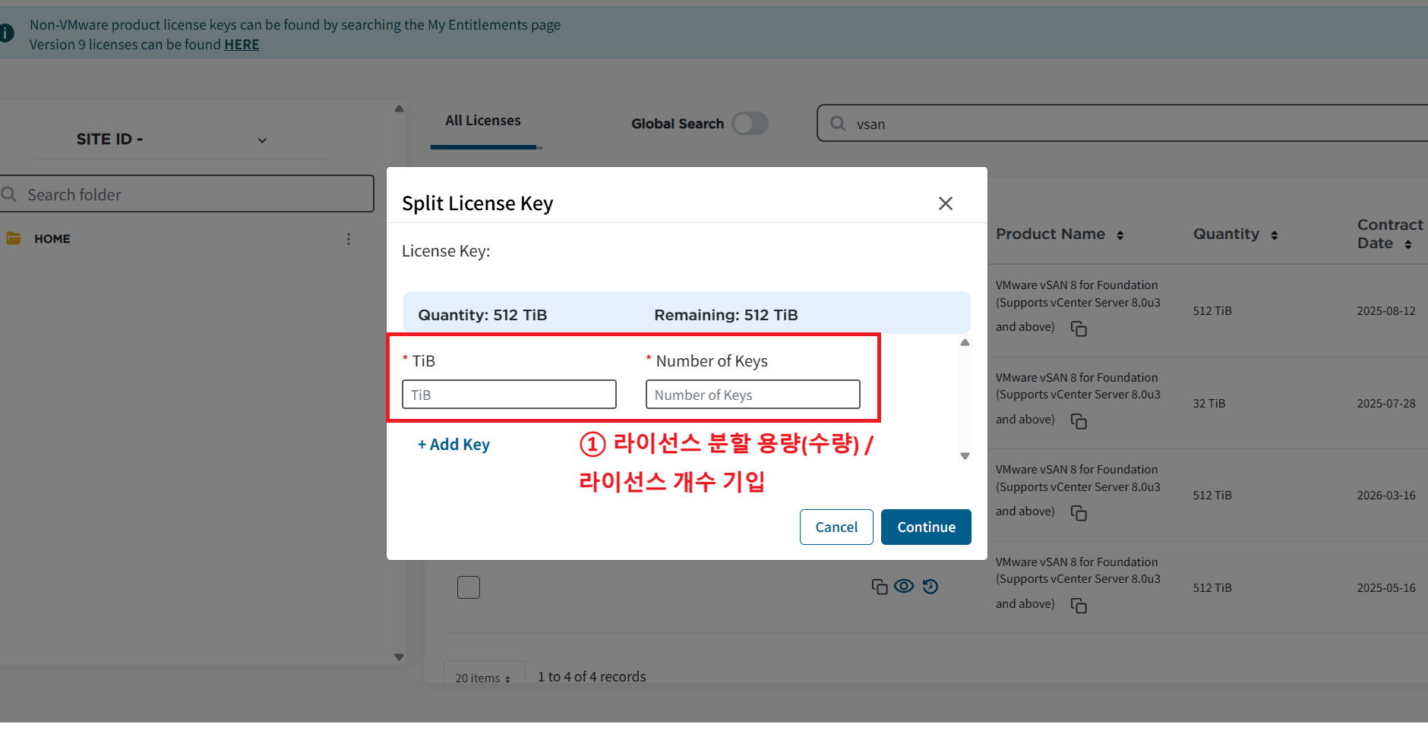Toggle the Global Search switch
The width and height of the screenshot is (1428, 749).
[x=750, y=124]
